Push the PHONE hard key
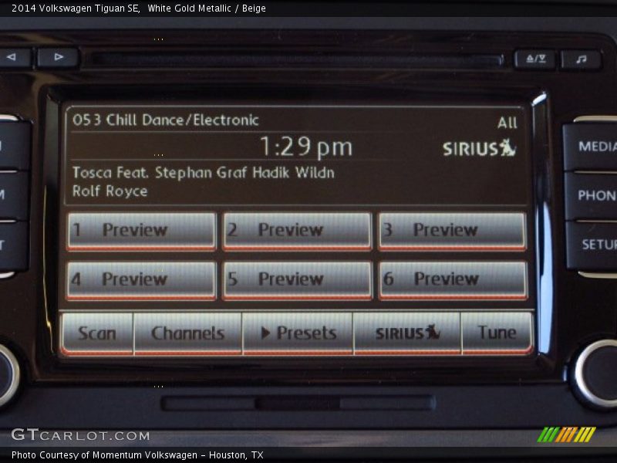The image size is (617, 463). point(592,195)
